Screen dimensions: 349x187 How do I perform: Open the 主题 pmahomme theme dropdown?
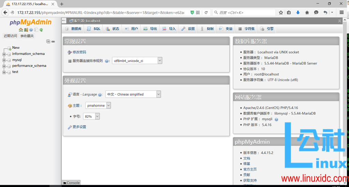coord(98,105)
